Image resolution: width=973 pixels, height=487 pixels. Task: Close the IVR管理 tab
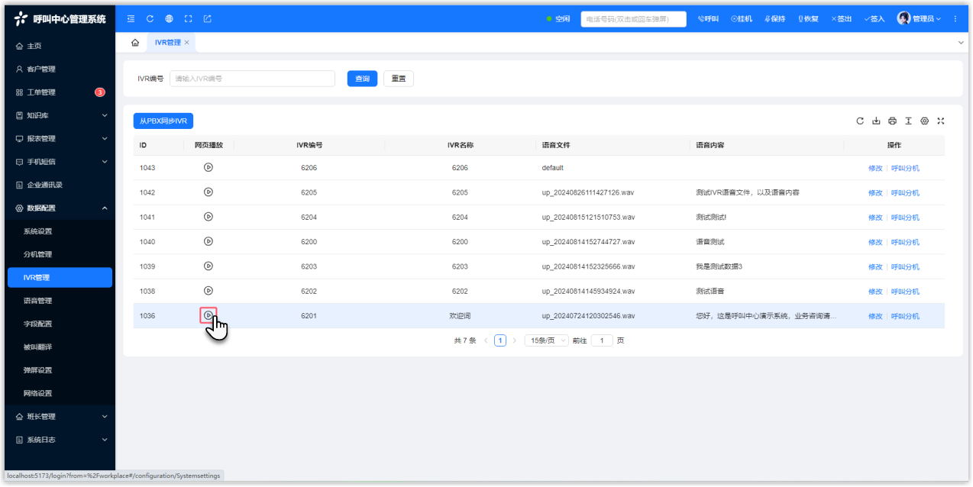187,43
